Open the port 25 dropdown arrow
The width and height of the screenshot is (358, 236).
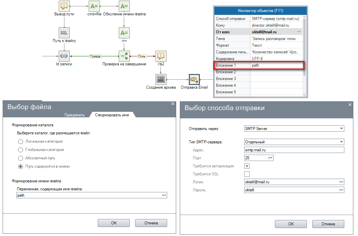pyautogui.click(x=270, y=158)
